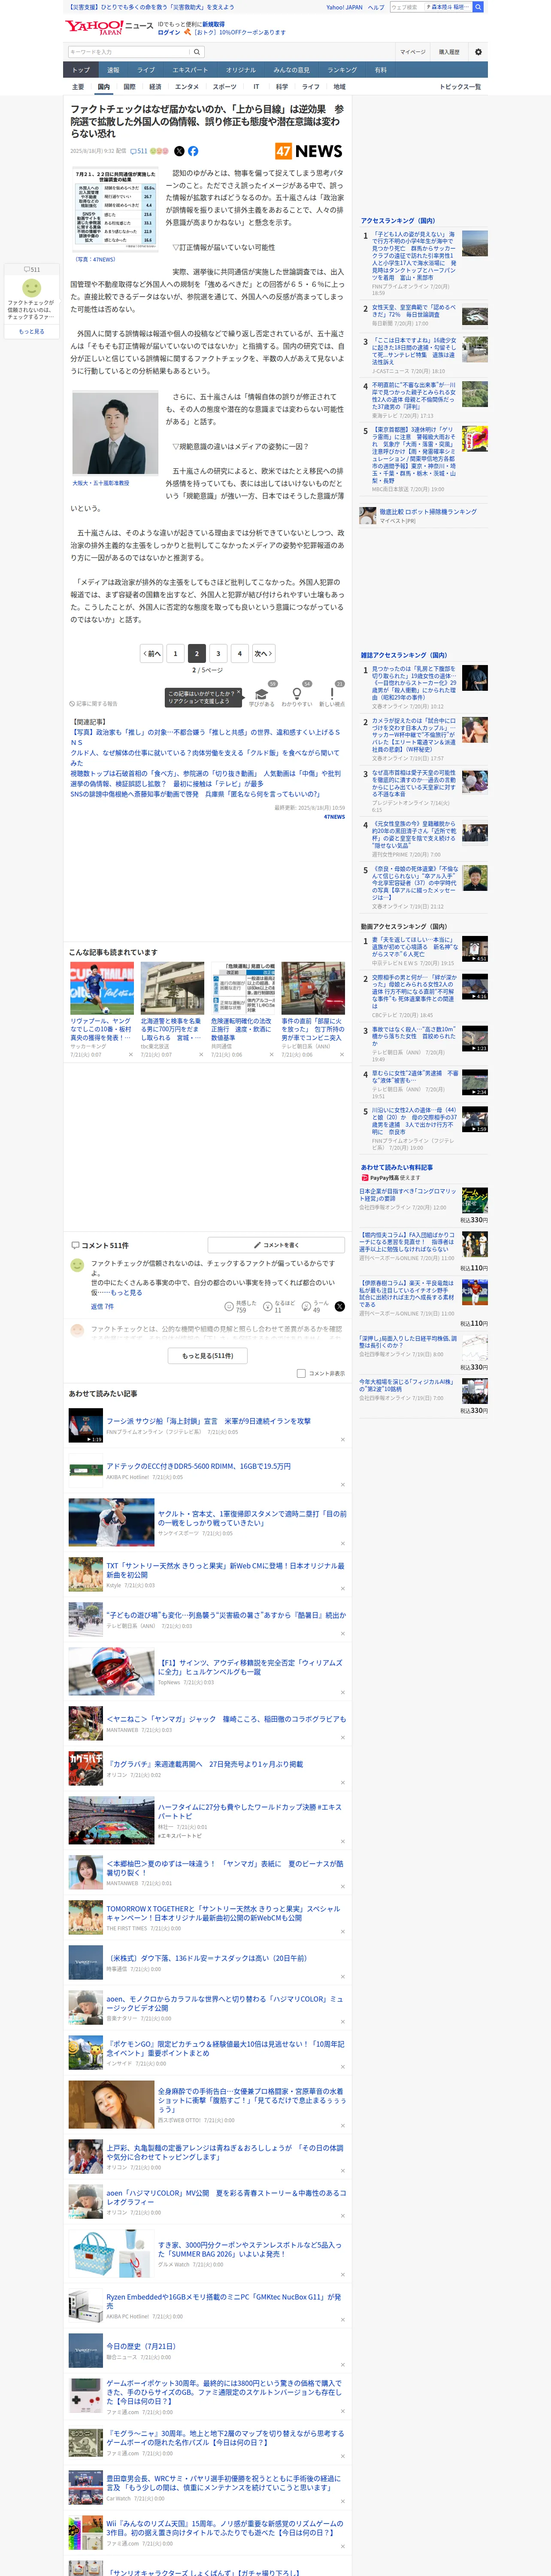
Task: Select page 3 of the article
Action: pos(218,653)
